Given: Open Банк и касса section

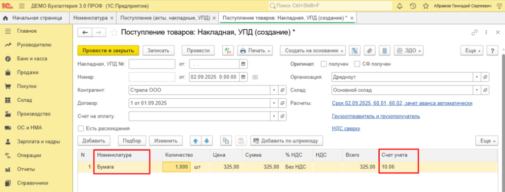Looking at the screenshot, I should pos(32,59).
